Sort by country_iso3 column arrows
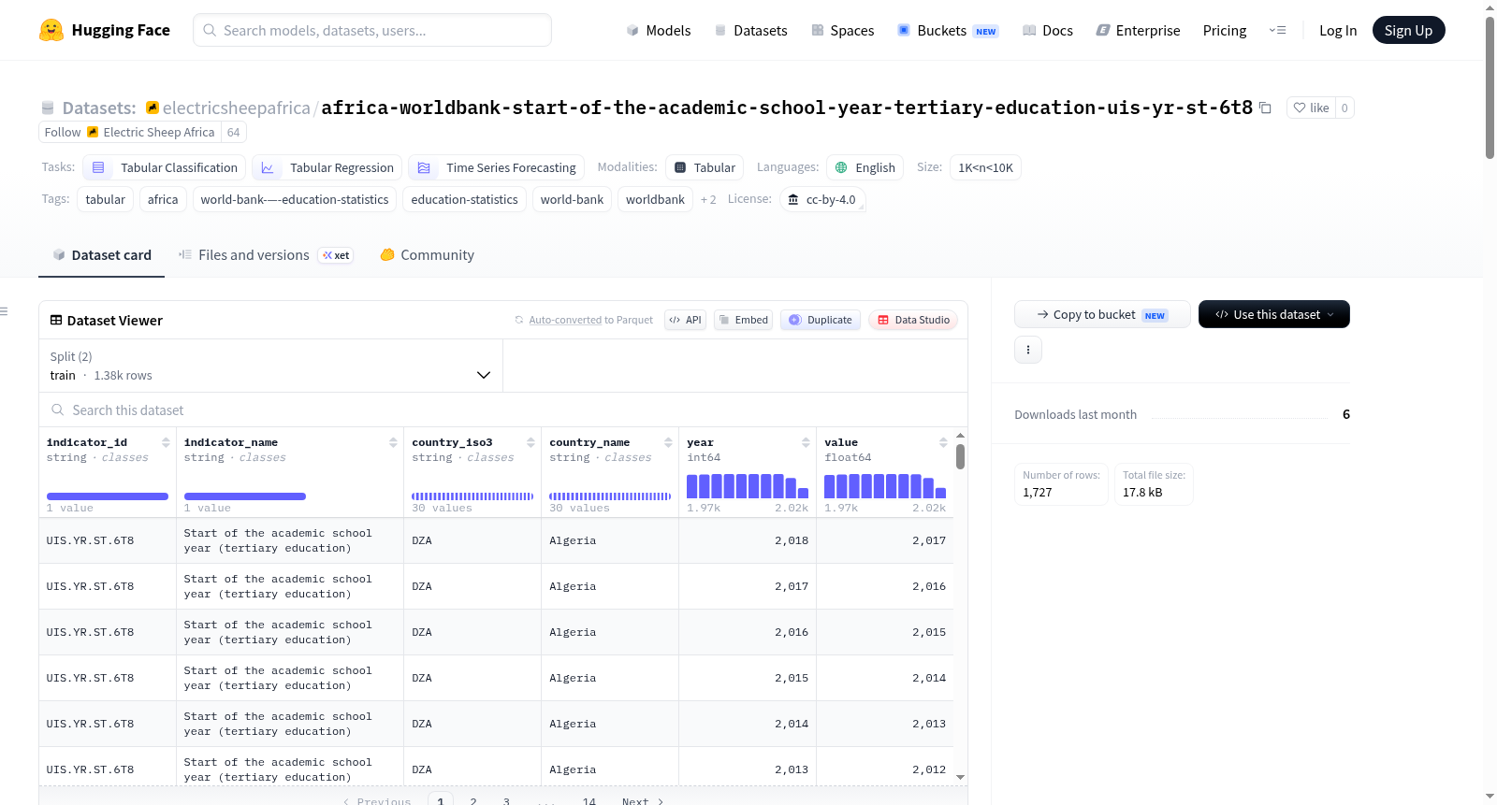 [530, 442]
